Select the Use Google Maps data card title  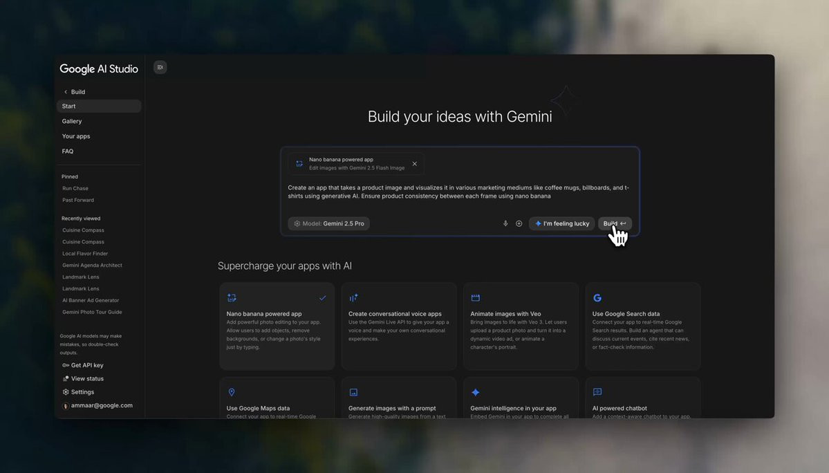click(x=258, y=408)
